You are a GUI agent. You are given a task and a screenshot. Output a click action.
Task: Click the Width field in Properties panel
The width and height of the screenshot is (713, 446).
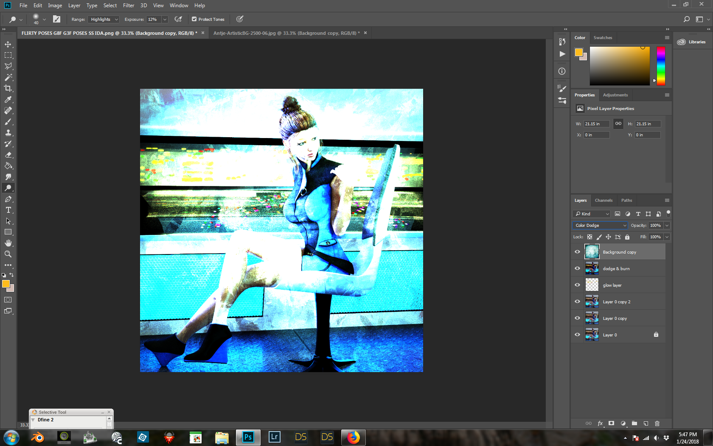point(596,124)
